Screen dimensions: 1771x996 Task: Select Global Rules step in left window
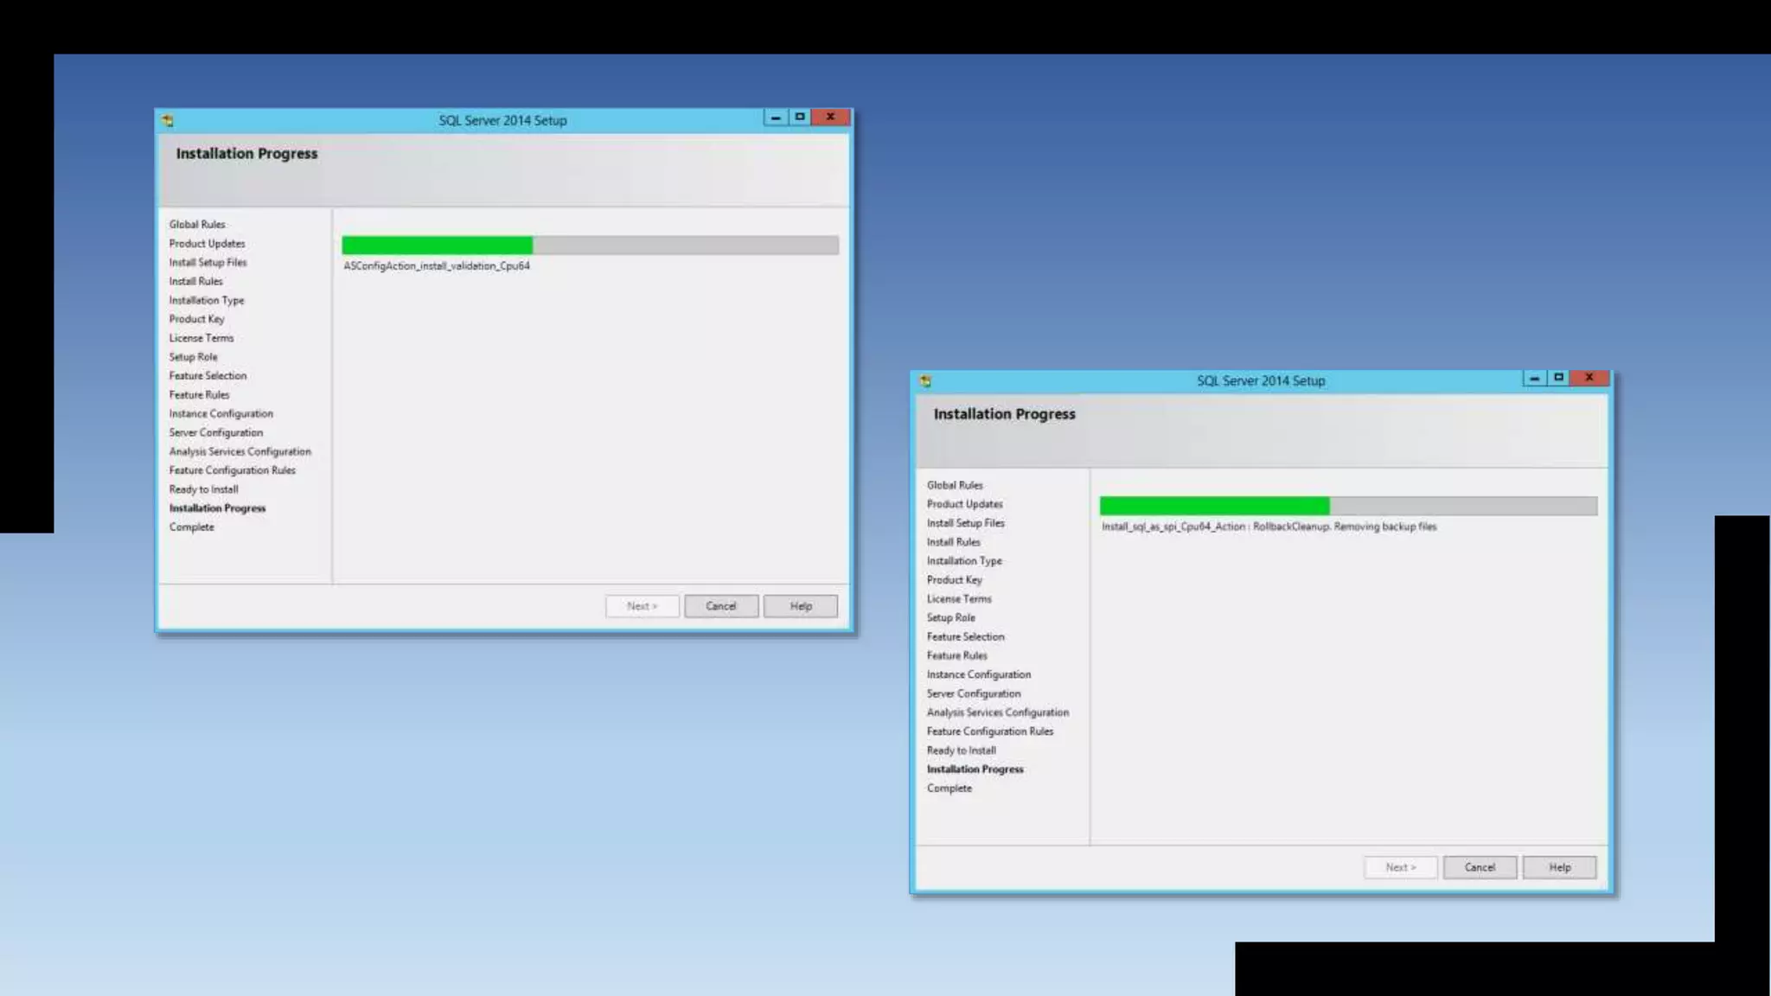197,225
